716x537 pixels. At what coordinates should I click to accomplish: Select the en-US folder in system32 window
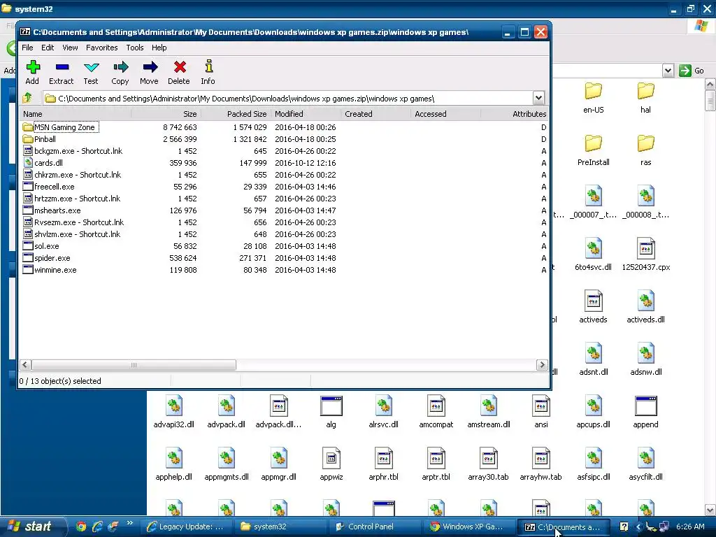coord(593,97)
